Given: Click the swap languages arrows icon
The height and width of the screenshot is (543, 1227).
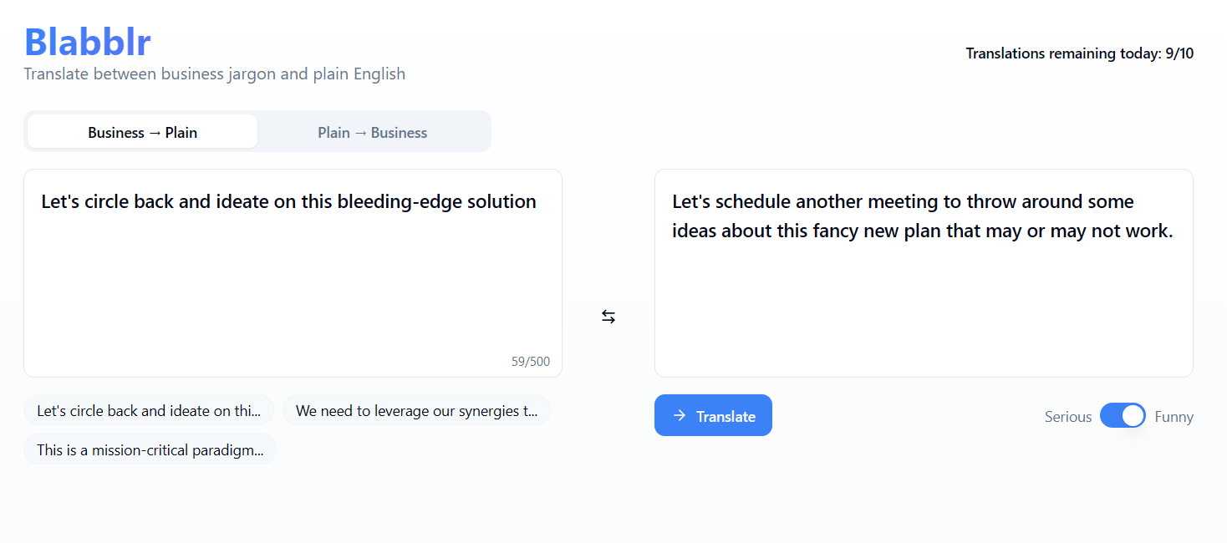Looking at the screenshot, I should click(x=608, y=317).
